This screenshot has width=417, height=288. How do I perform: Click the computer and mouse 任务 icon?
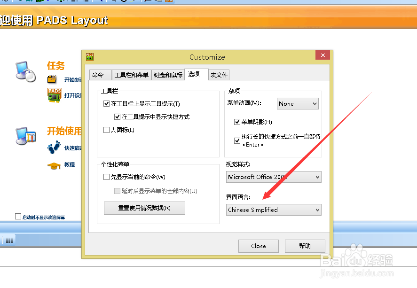click(x=26, y=71)
